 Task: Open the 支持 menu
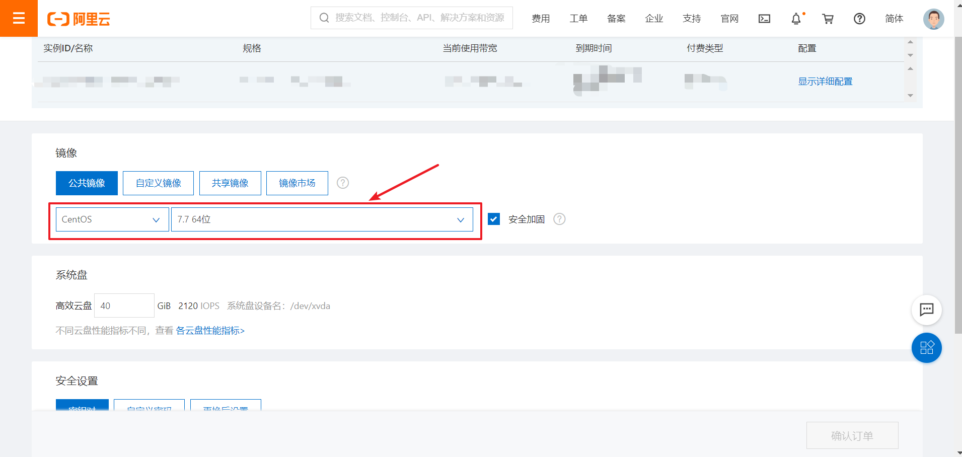point(692,19)
